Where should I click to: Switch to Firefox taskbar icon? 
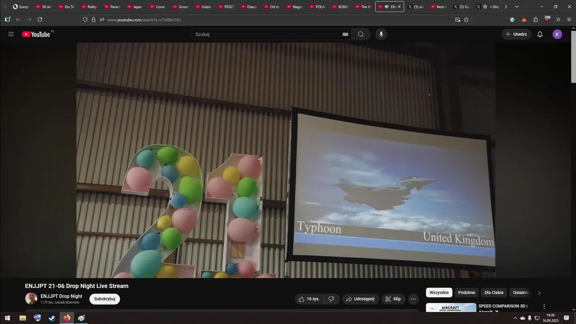(67, 318)
